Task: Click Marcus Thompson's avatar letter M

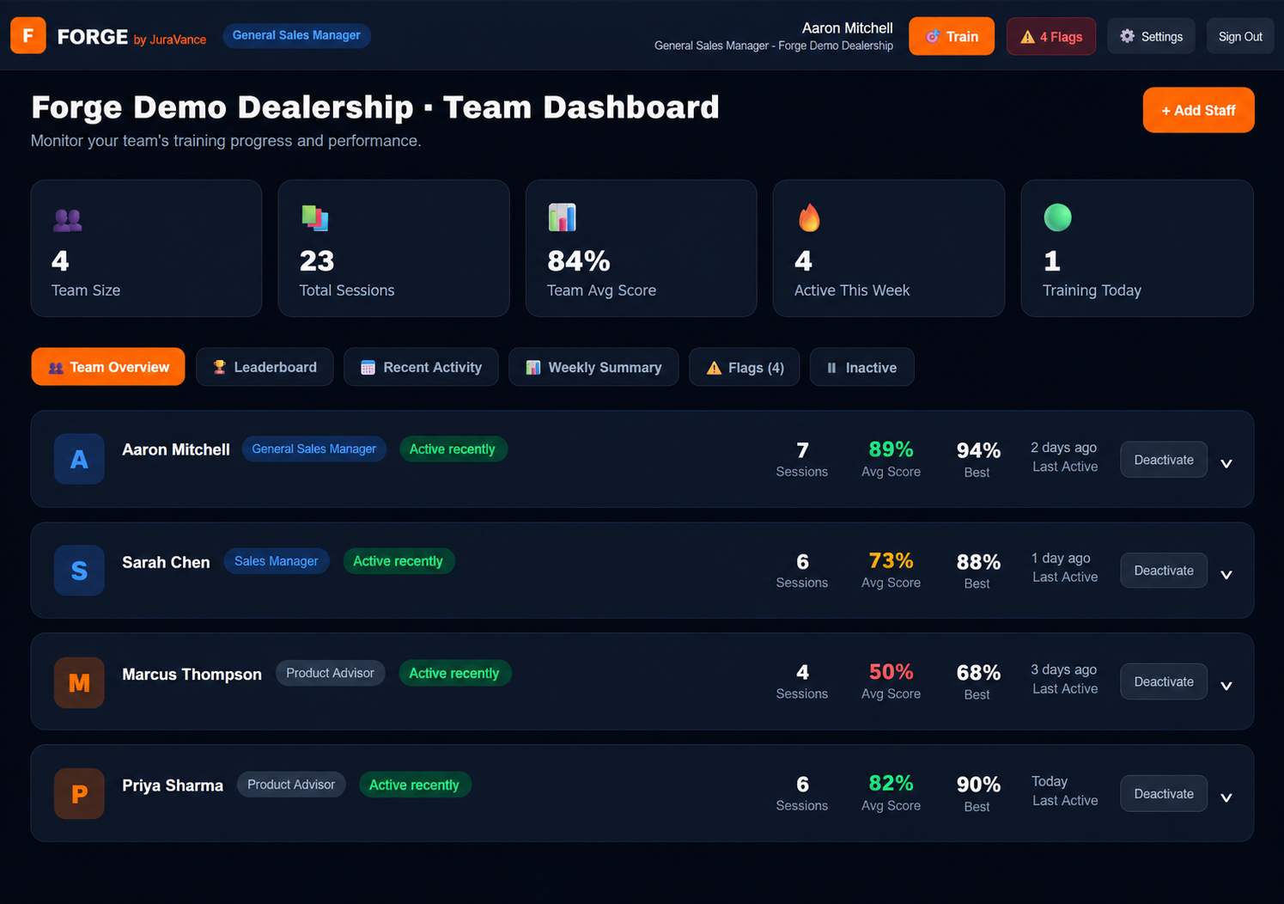Action: click(x=79, y=682)
